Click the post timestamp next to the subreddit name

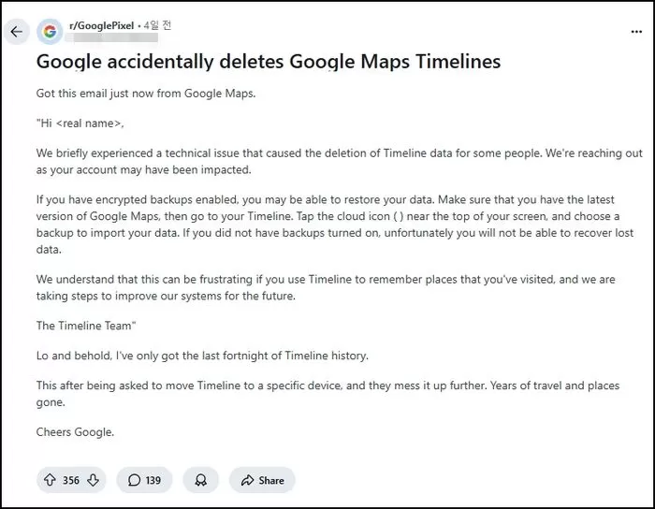pos(157,26)
